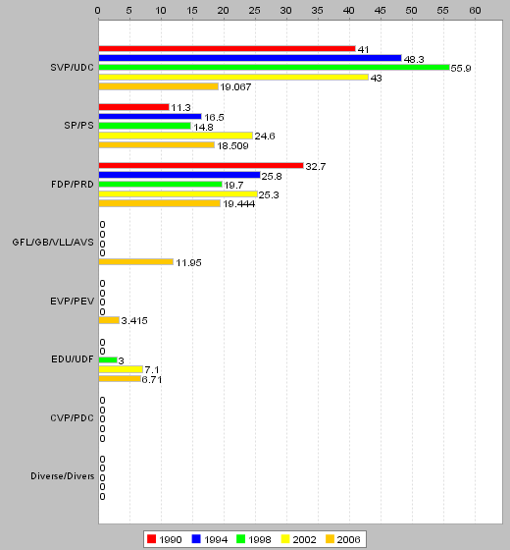Select the SVP/UDC green bar labeled 55.9

point(274,68)
